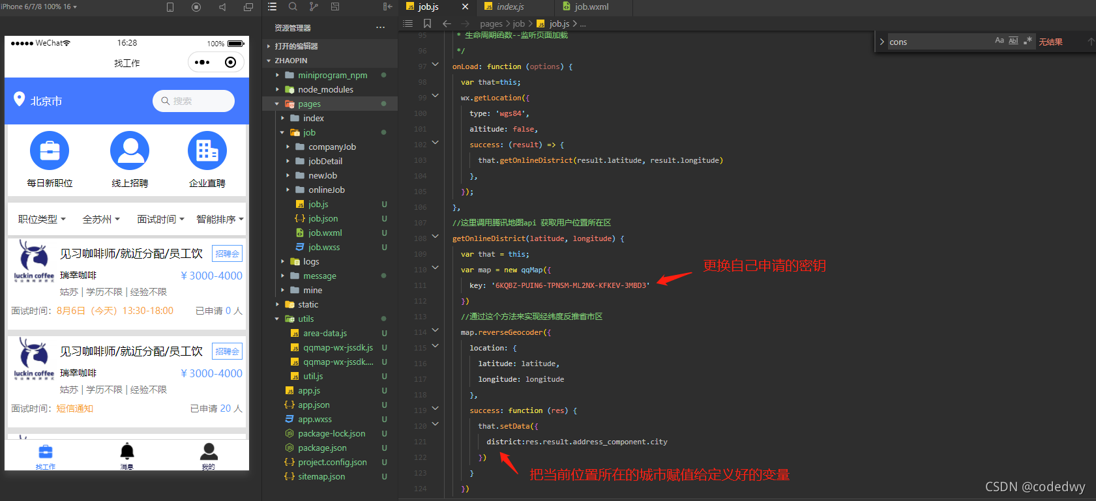Detach simulator with the separate window icon
Viewport: 1096px width, 501px height.
pos(248,7)
